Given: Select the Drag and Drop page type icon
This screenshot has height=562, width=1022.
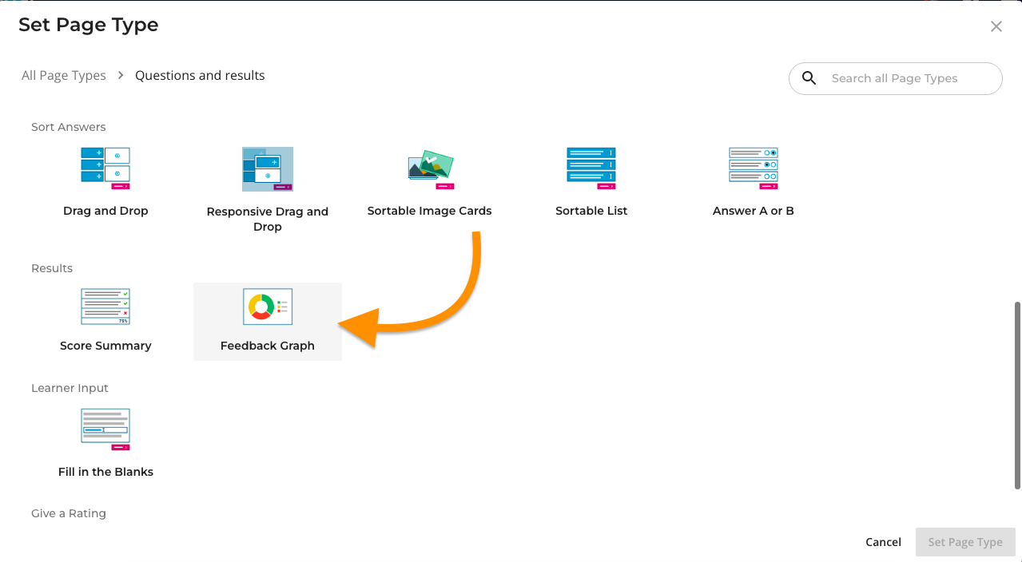Looking at the screenshot, I should coord(105,168).
